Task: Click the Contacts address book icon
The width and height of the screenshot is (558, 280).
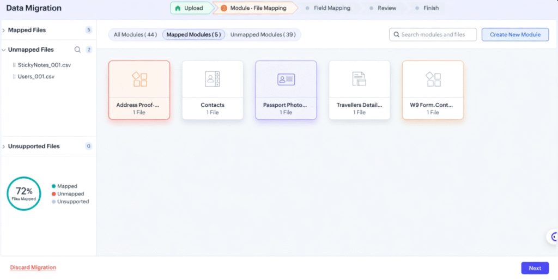Action: 213,79
